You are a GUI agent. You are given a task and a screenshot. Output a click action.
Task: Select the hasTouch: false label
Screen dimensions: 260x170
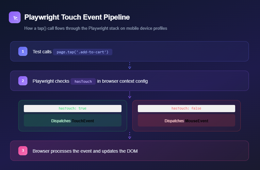pos(187,109)
